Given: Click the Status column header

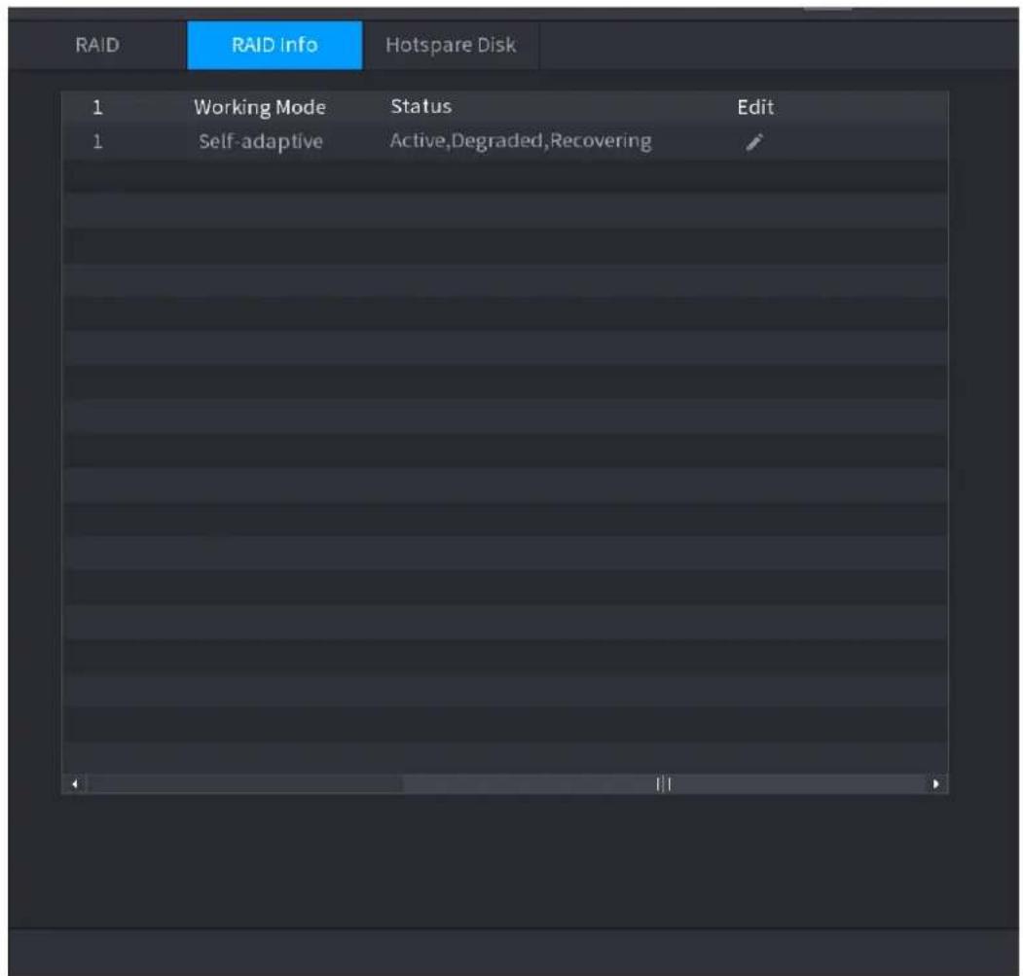Looking at the screenshot, I should point(420,106).
